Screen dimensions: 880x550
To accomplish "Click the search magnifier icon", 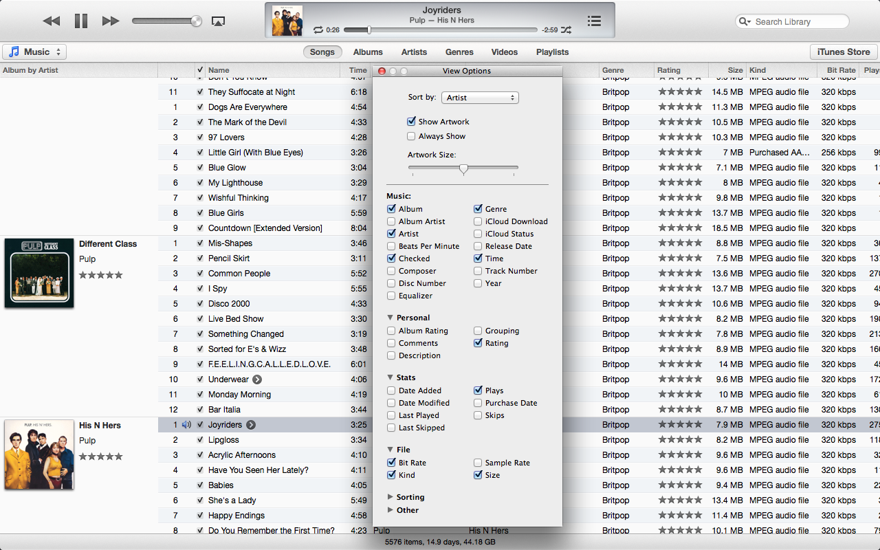I will [745, 21].
